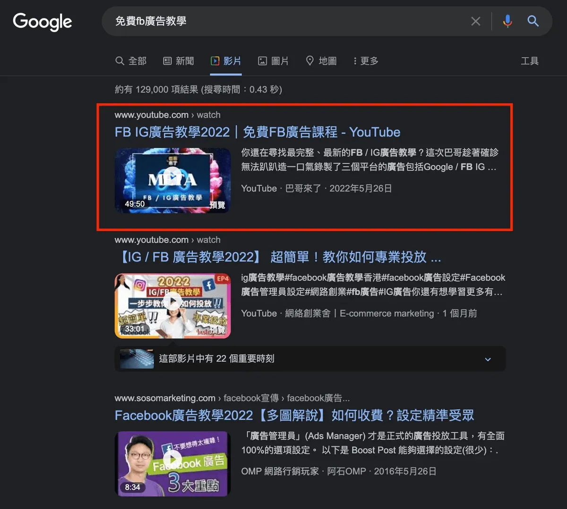Open the FB IG廣告教學2022 video result title
The height and width of the screenshot is (509, 567).
(x=258, y=132)
